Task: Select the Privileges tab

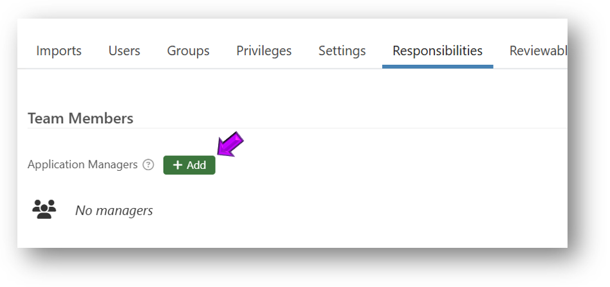Action: click(264, 51)
